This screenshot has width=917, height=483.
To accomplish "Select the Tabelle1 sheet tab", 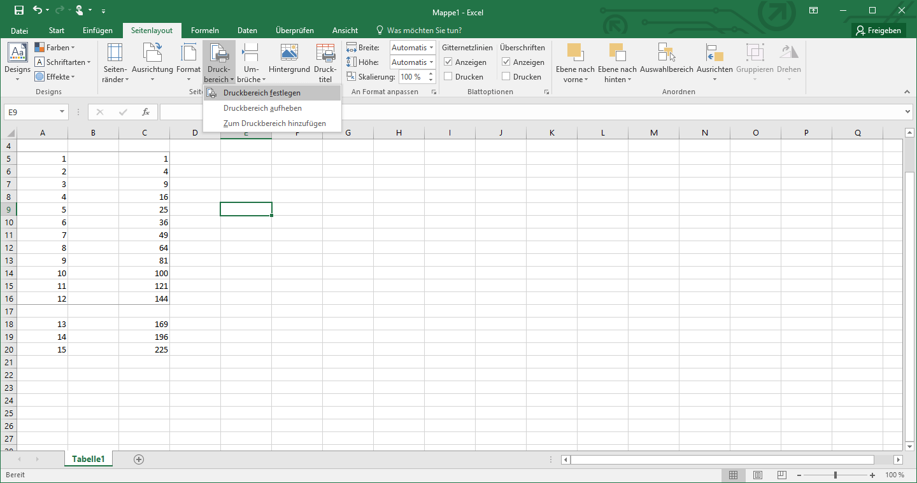I will point(88,459).
